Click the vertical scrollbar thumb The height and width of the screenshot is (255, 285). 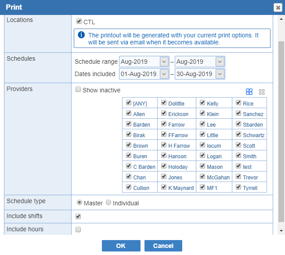point(281,131)
